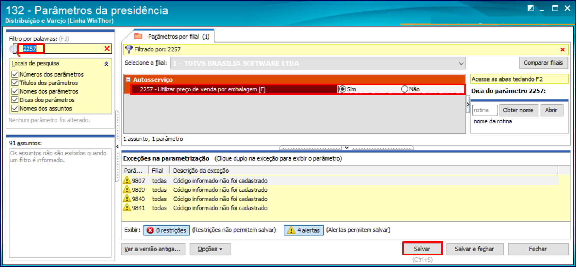Click the funnel filter icon
This screenshot has width=576, height=267.
(129, 49)
